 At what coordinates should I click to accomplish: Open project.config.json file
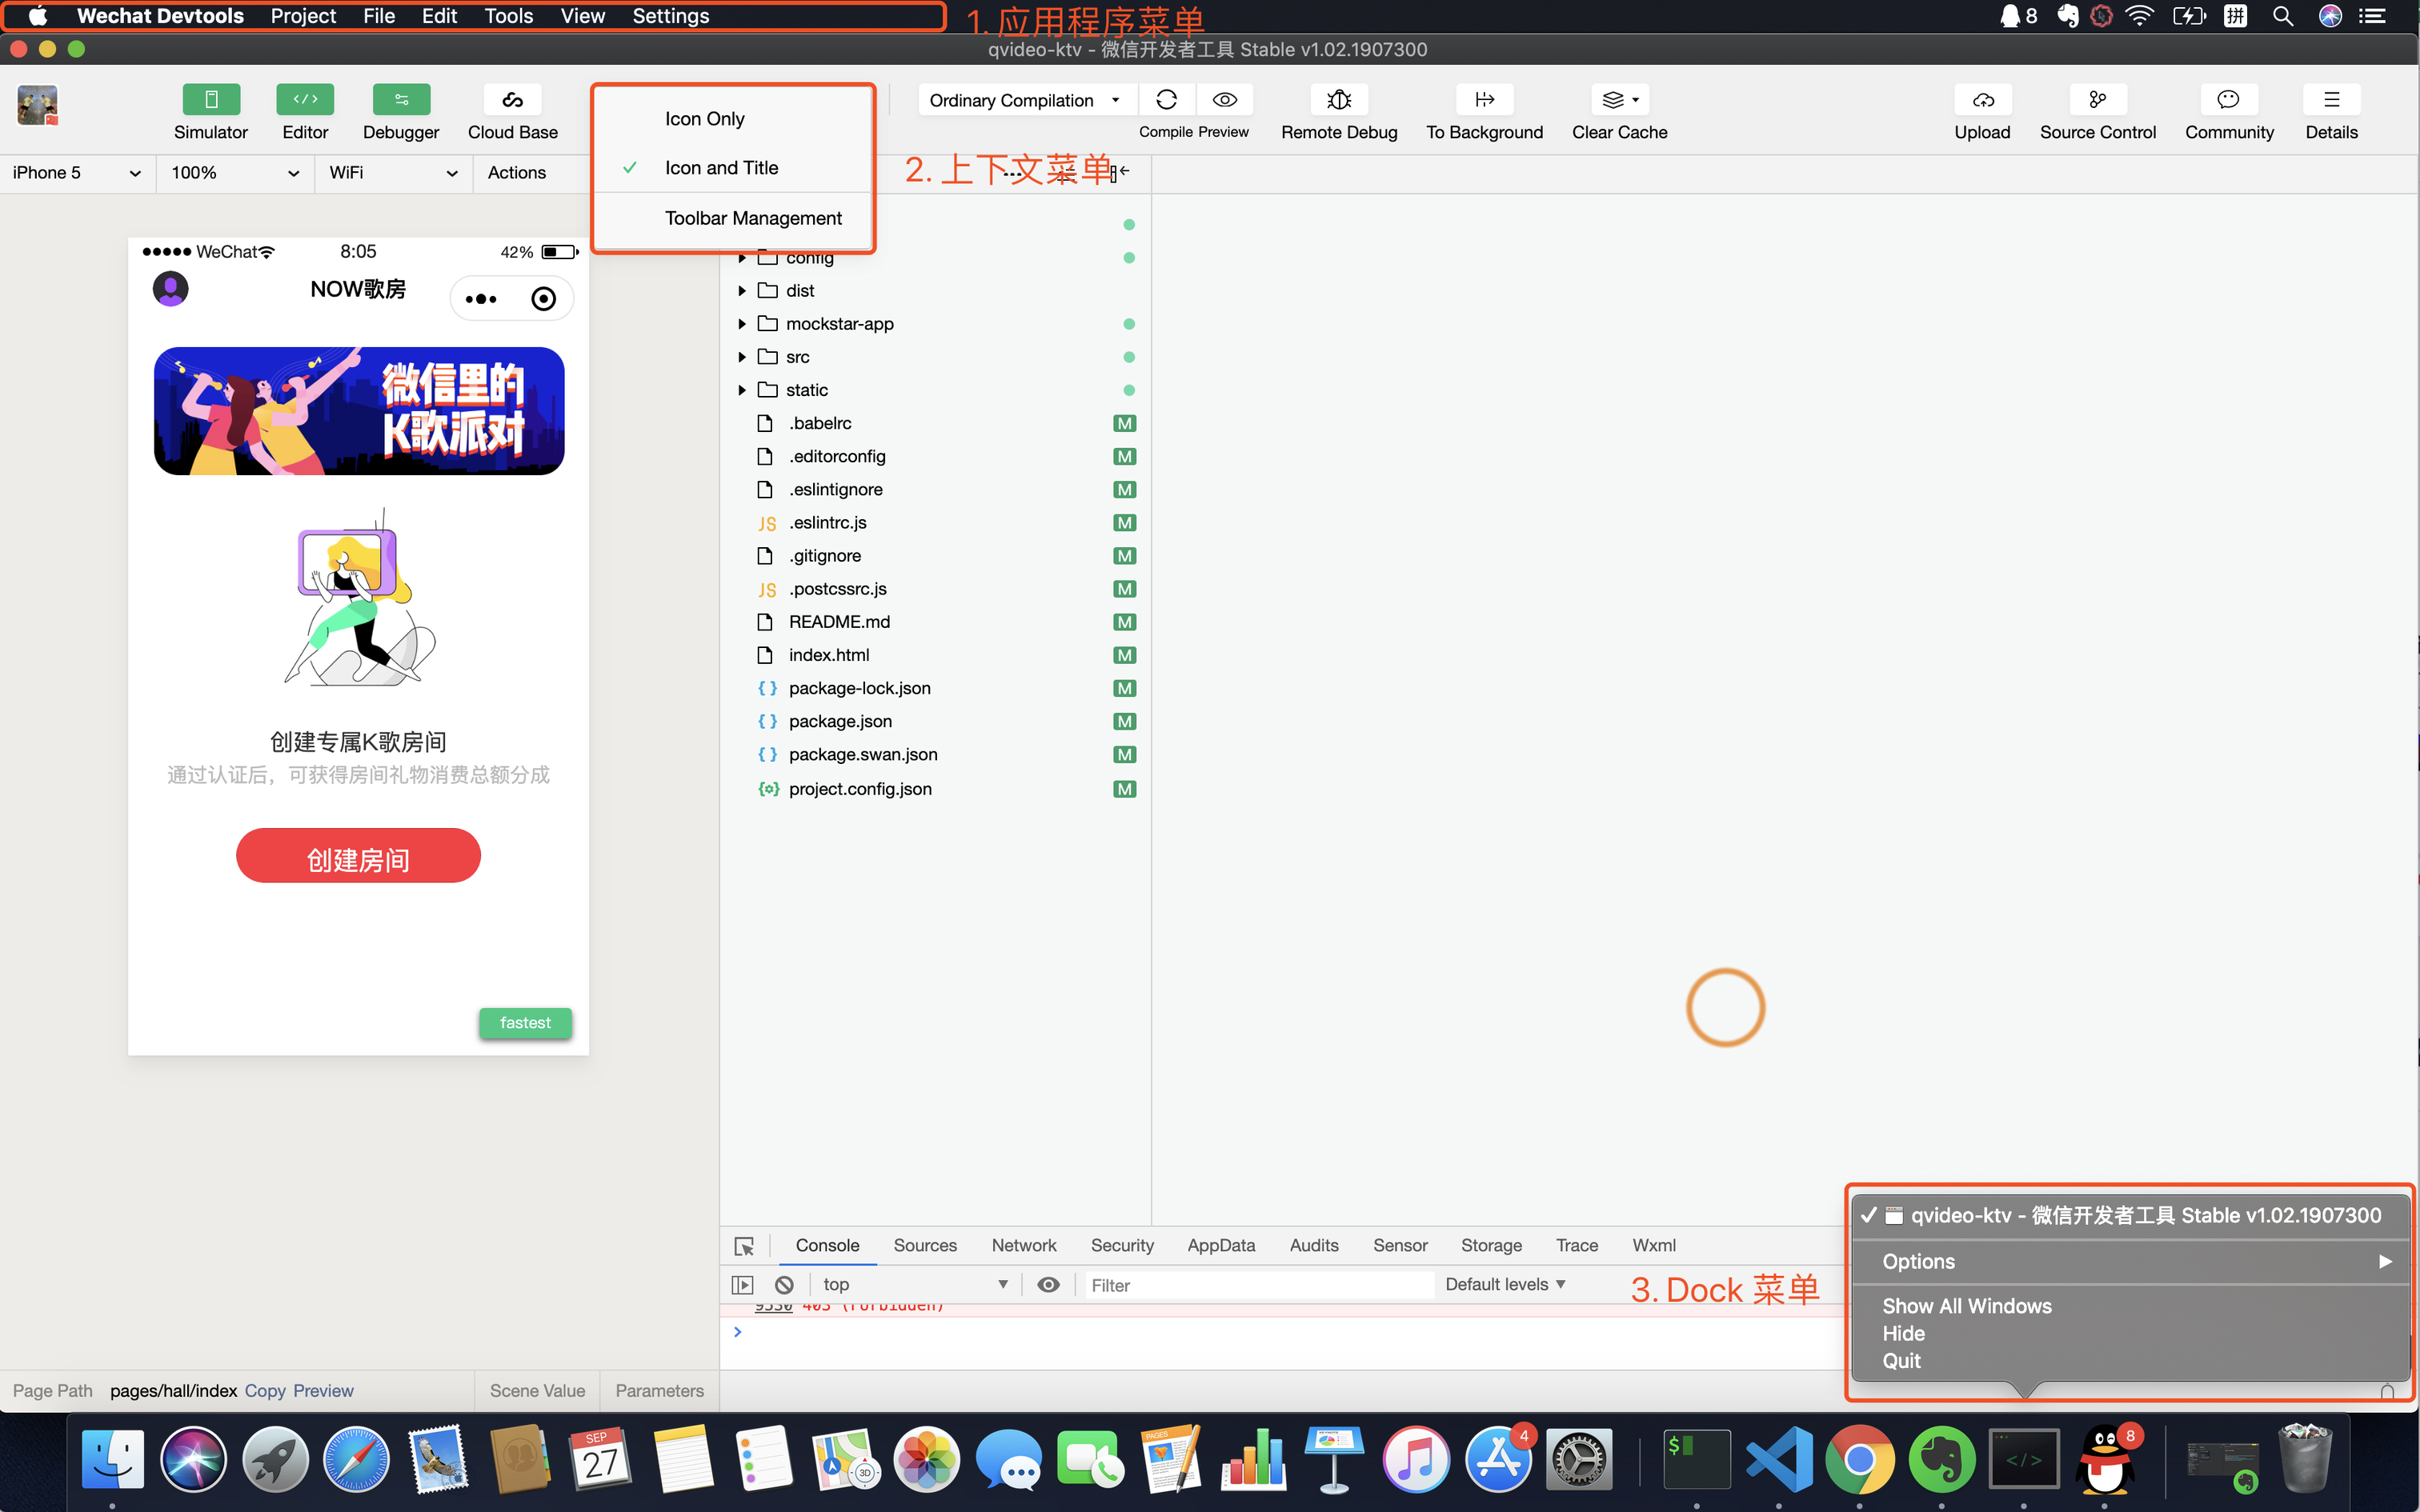pyautogui.click(x=936, y=789)
